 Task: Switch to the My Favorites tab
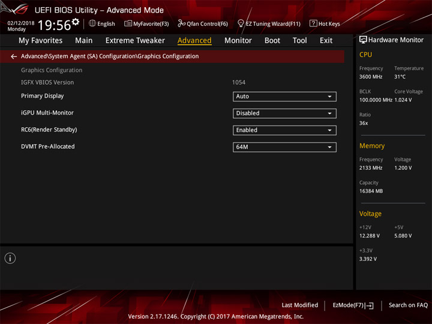click(41, 41)
